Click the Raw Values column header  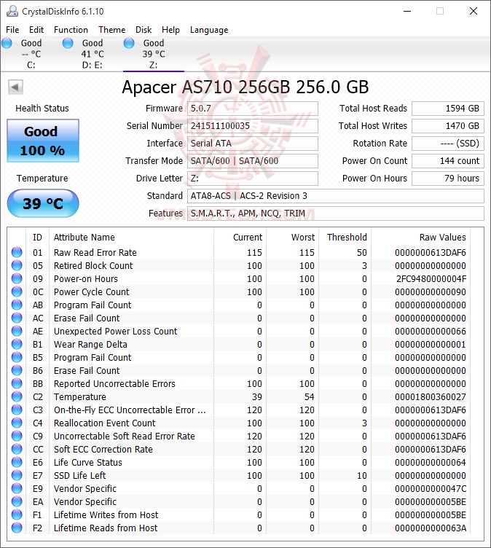(x=421, y=238)
